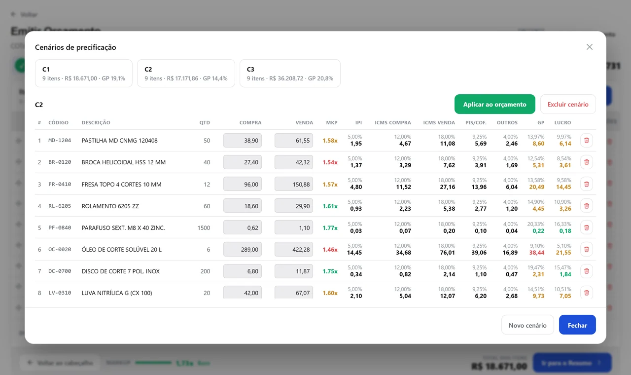Edit venda value 150,88
Viewport: 631px width, 375px height.
pos(294,184)
